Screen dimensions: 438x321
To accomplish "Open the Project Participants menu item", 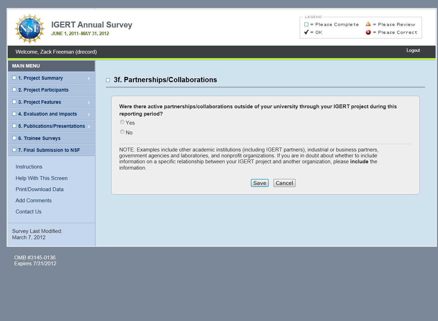I will tap(43, 90).
